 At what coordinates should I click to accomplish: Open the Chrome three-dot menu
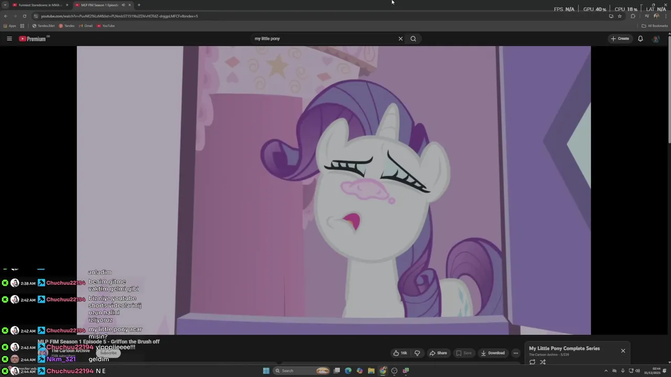tap(665, 16)
